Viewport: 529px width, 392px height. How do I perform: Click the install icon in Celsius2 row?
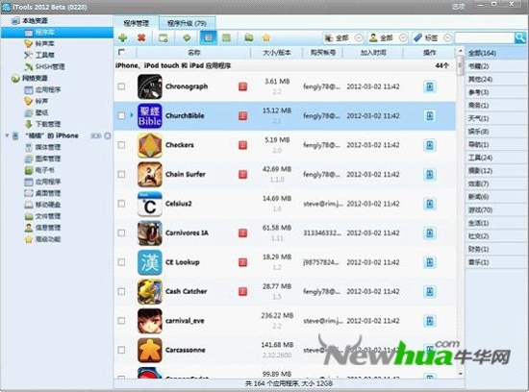tap(430, 204)
